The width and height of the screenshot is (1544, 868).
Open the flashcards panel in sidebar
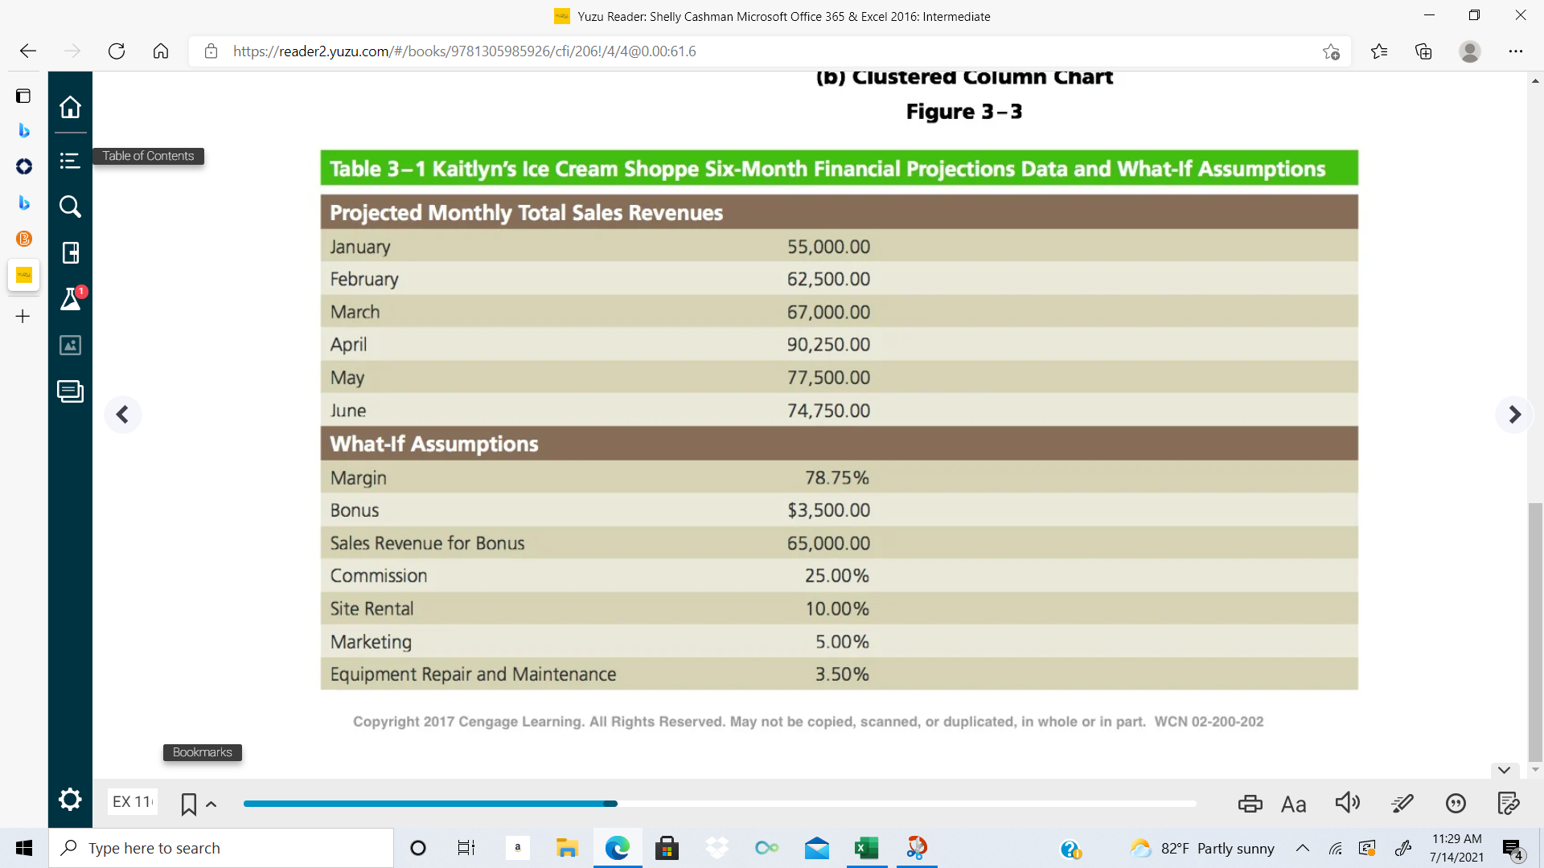click(70, 253)
